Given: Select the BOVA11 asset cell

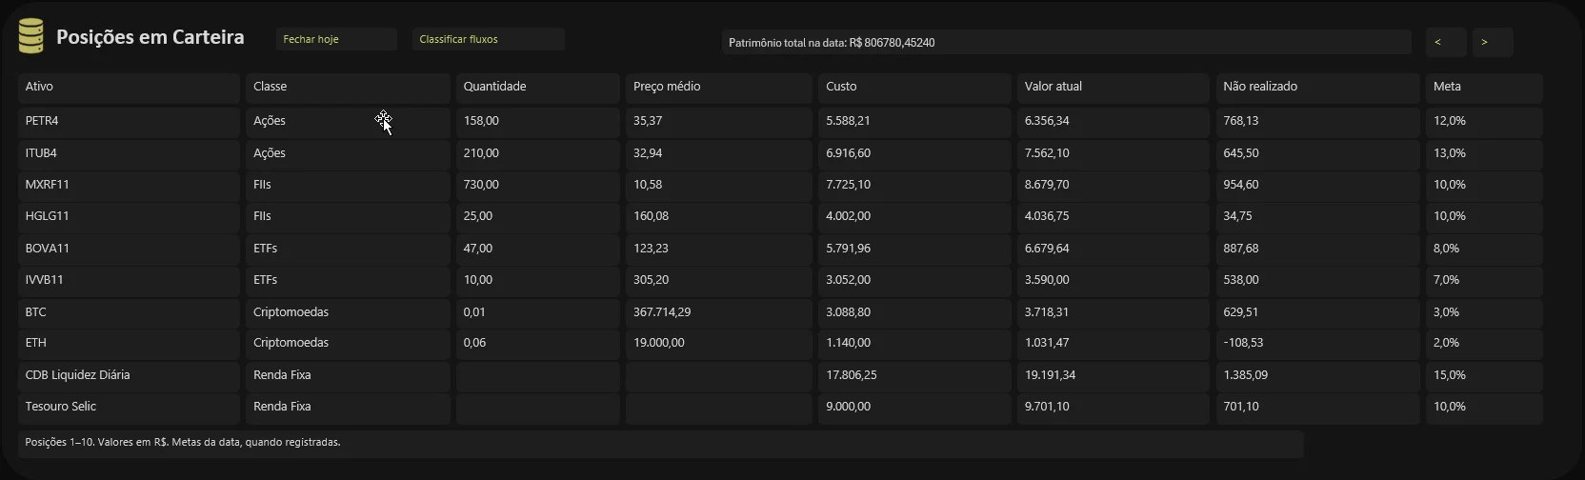Looking at the screenshot, I should (x=129, y=249).
